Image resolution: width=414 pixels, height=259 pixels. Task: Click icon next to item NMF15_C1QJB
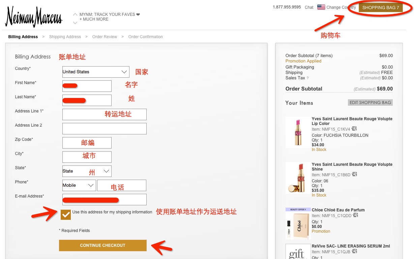354,252
